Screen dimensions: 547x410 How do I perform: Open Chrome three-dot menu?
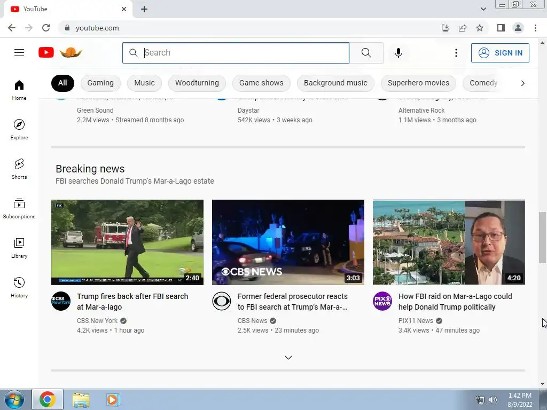tap(535, 28)
